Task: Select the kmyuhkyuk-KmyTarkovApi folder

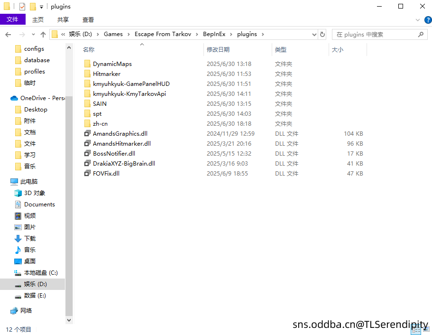Action: click(x=129, y=94)
